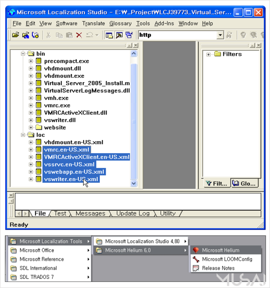Image resolution: width=270 pixels, height=288 pixels.
Task: Select vswebapp.en-US.xml file
Action: click(74, 172)
